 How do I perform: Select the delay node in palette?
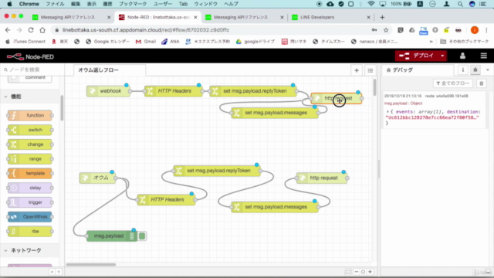[30, 188]
